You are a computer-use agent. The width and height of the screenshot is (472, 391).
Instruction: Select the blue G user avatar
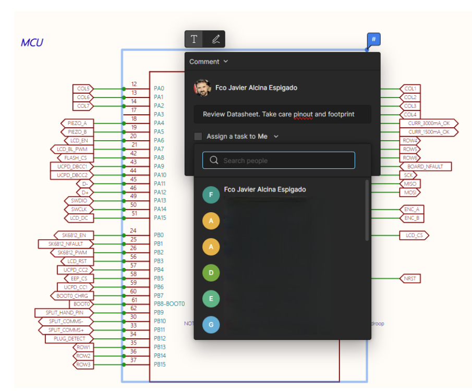click(x=211, y=324)
